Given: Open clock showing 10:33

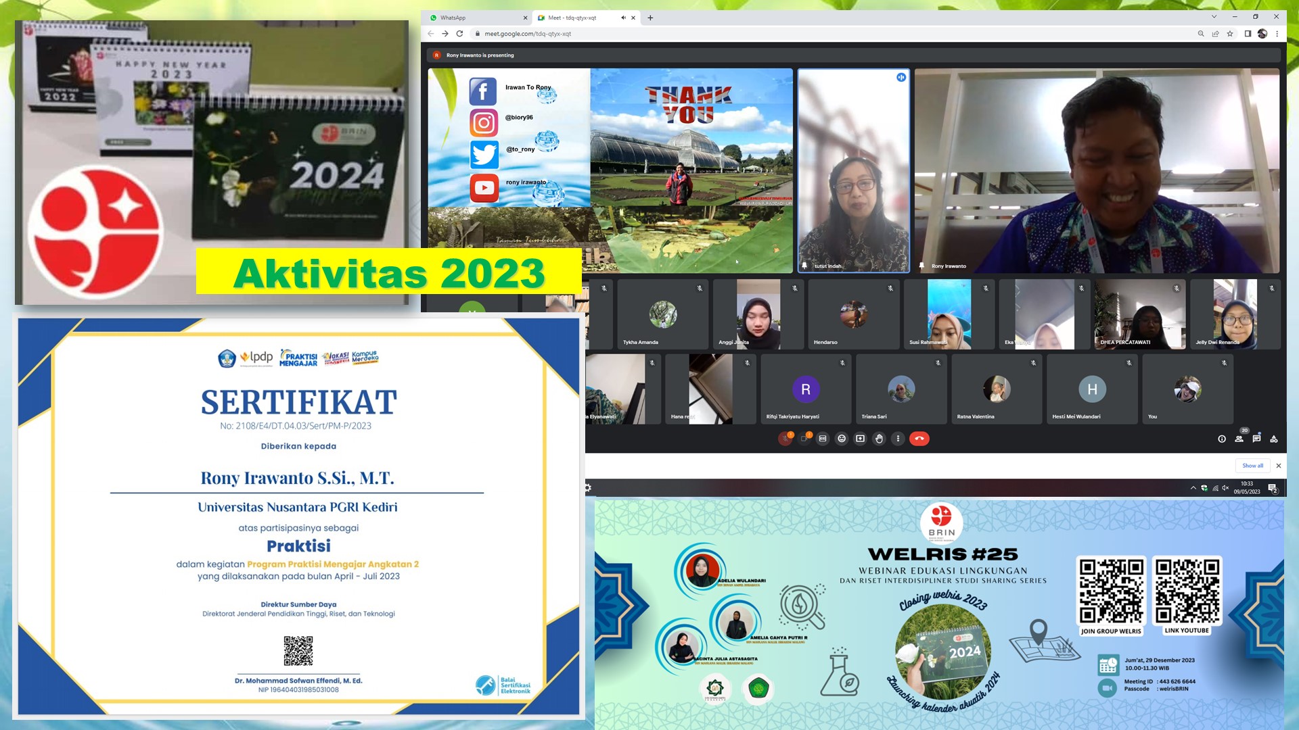Looking at the screenshot, I should pyautogui.click(x=1247, y=488).
